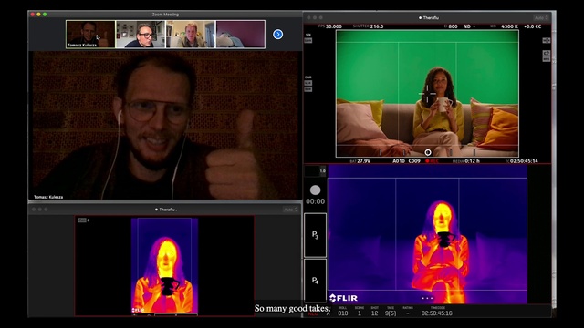The width and height of the screenshot is (584, 328).
Task: Click the SHUTTER 216.0 readout
Action: pos(368,26)
